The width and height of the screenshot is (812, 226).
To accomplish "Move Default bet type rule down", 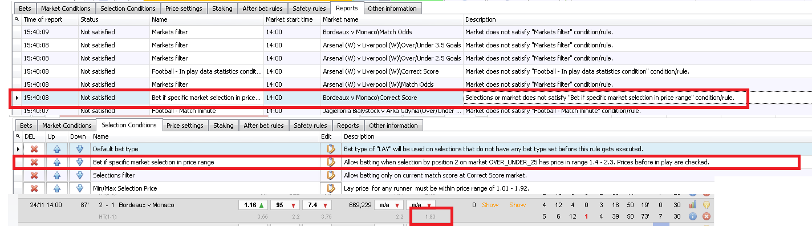I will 79,149.
